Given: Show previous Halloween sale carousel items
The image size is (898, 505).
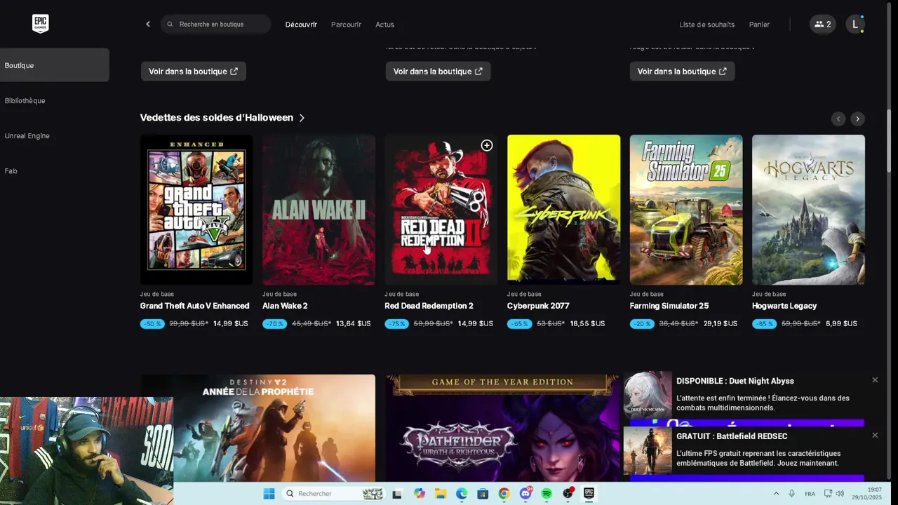Looking at the screenshot, I should click(x=838, y=119).
